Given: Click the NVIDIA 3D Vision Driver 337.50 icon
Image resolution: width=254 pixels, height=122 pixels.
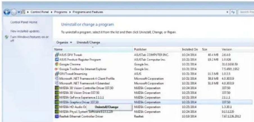Looking at the screenshot, I should coord(56,93).
